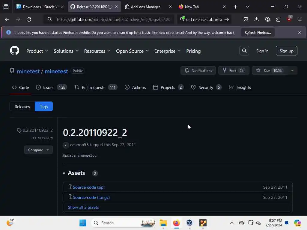Expand the Resources menu
Viewport: 307px width, 230px height.
pyautogui.click(x=97, y=51)
